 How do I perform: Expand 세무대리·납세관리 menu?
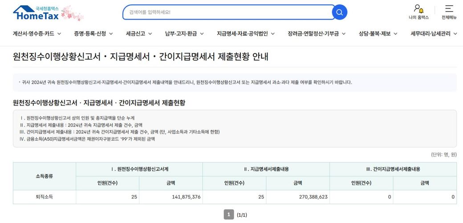(434, 33)
